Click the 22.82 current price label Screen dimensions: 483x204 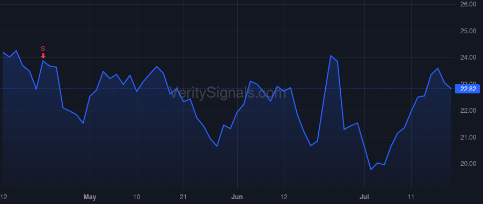[x=467, y=89]
